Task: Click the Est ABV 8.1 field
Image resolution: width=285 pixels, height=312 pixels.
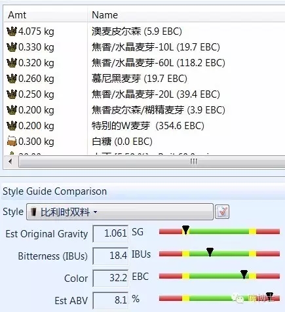Action: (111, 300)
